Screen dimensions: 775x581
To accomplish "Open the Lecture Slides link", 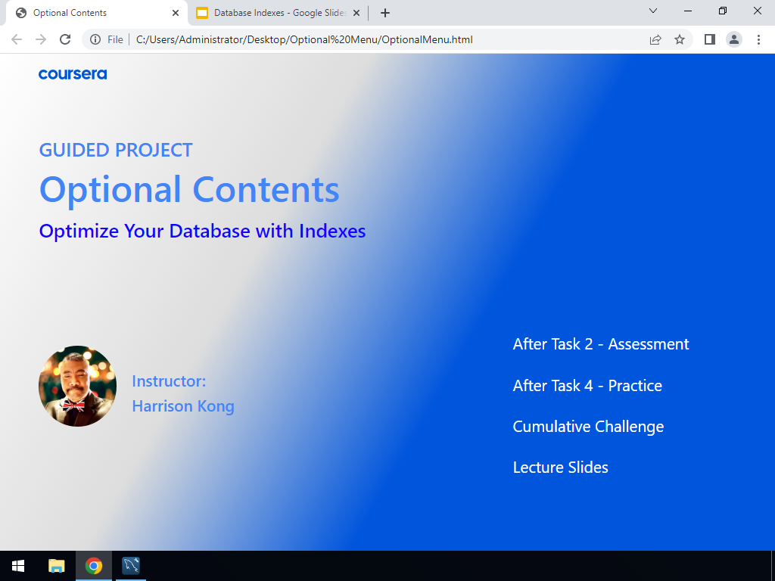I will [561, 468].
